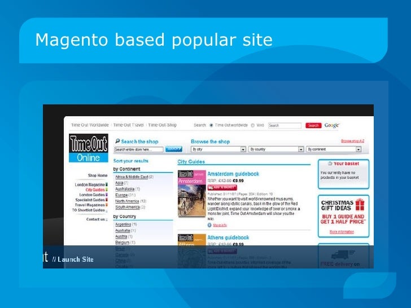This screenshot has width=411, height=308.
Task: Filter by Australasia continent
Action: pos(125,189)
